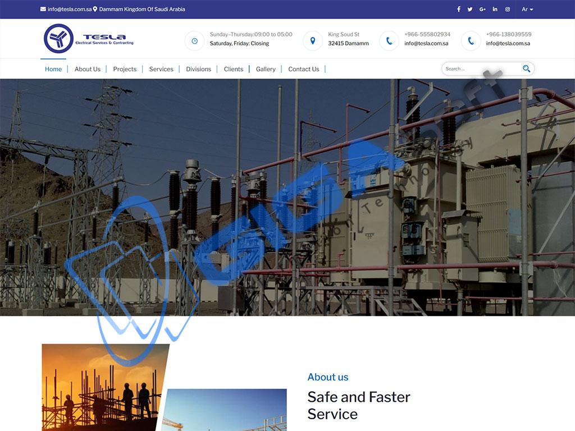Open the Home menu item
Image resolution: width=575 pixels, height=431 pixels.
point(53,69)
